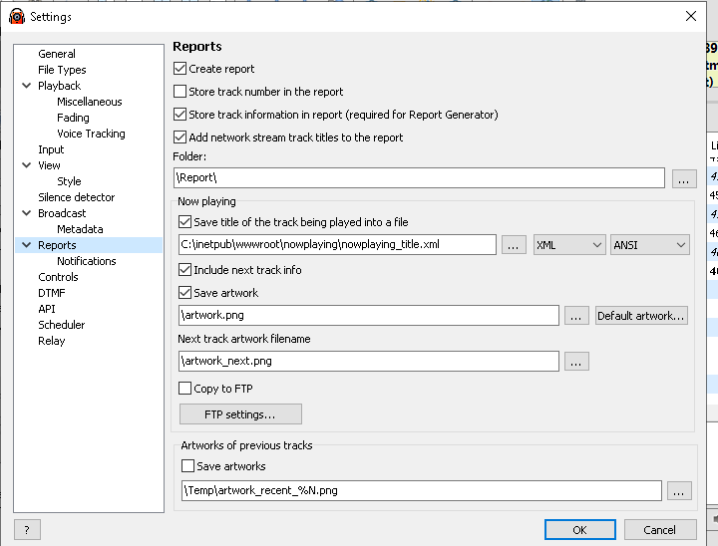Click the artwork_recent_%N.png path field
This screenshot has height=546, width=718.
coord(422,490)
